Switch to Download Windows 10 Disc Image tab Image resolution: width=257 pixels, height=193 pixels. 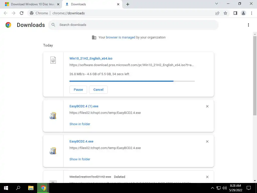[x=31, y=4]
